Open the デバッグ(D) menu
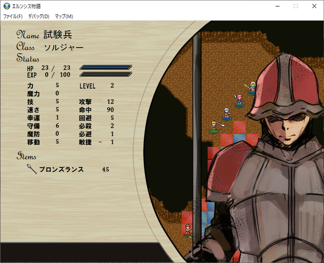The image size is (324, 263). pyautogui.click(x=39, y=16)
